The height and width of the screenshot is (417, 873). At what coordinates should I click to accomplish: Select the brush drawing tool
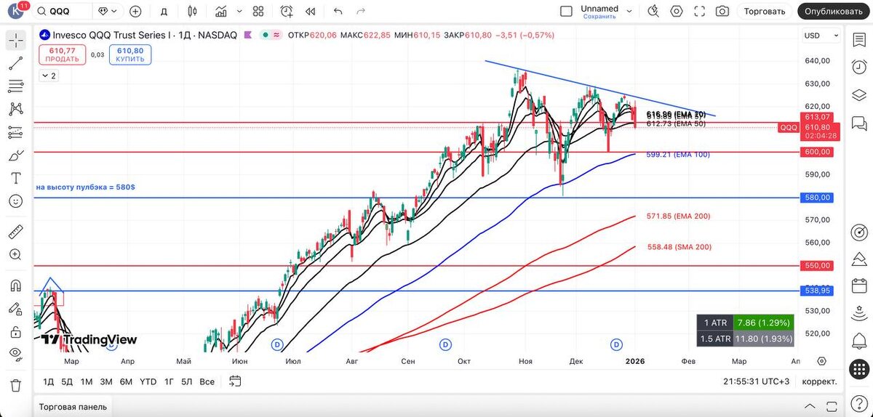click(x=16, y=155)
